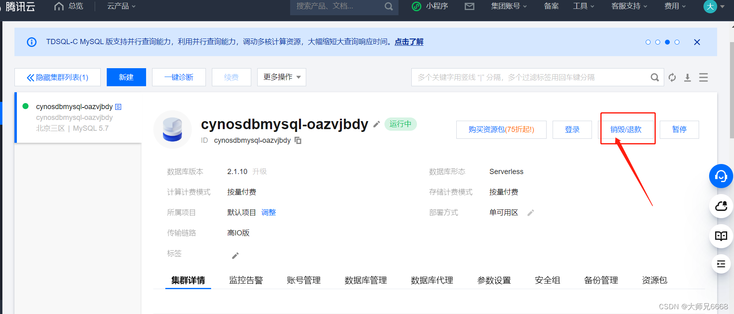Click the 销毁/退款 button

626,130
